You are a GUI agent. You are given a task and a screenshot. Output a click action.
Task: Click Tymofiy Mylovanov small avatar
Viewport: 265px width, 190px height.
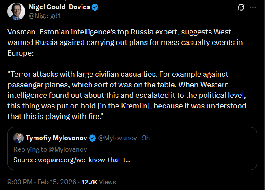[19, 138]
